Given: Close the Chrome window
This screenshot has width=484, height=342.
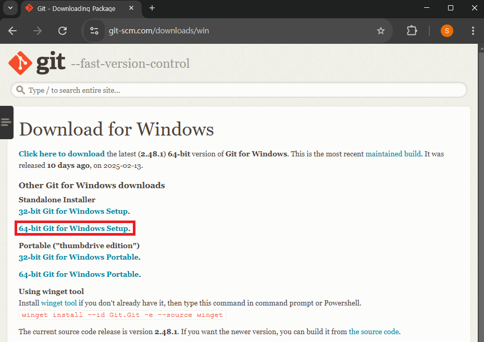Looking at the screenshot, I should click(474, 8).
